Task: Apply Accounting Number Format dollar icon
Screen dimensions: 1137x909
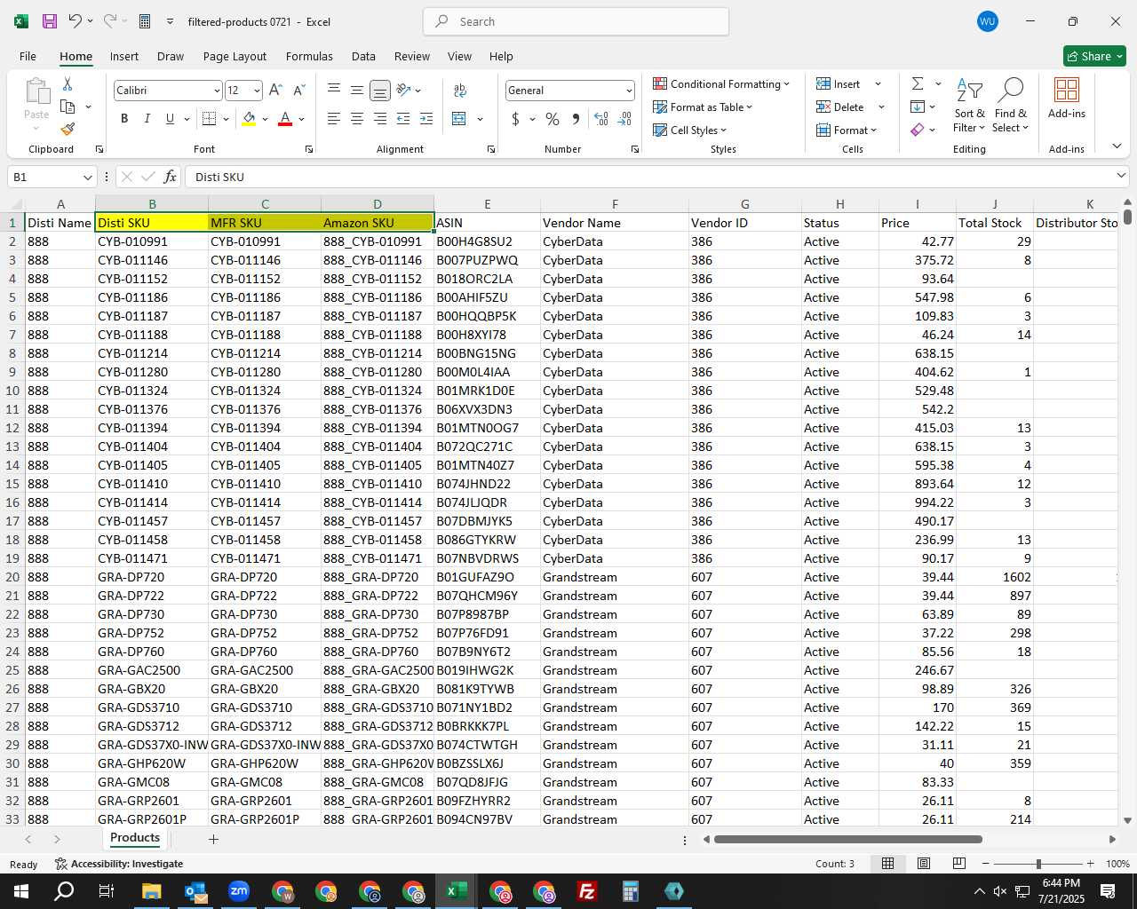Action: (515, 119)
